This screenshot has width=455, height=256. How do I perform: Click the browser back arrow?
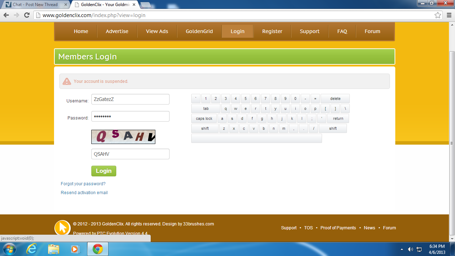[6, 15]
